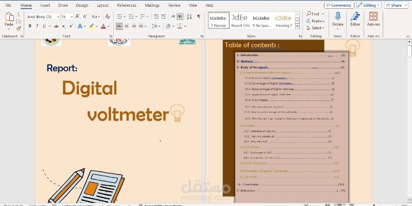The width and height of the screenshot is (412, 206).
Task: Open the Editor pane
Action: (355, 19)
